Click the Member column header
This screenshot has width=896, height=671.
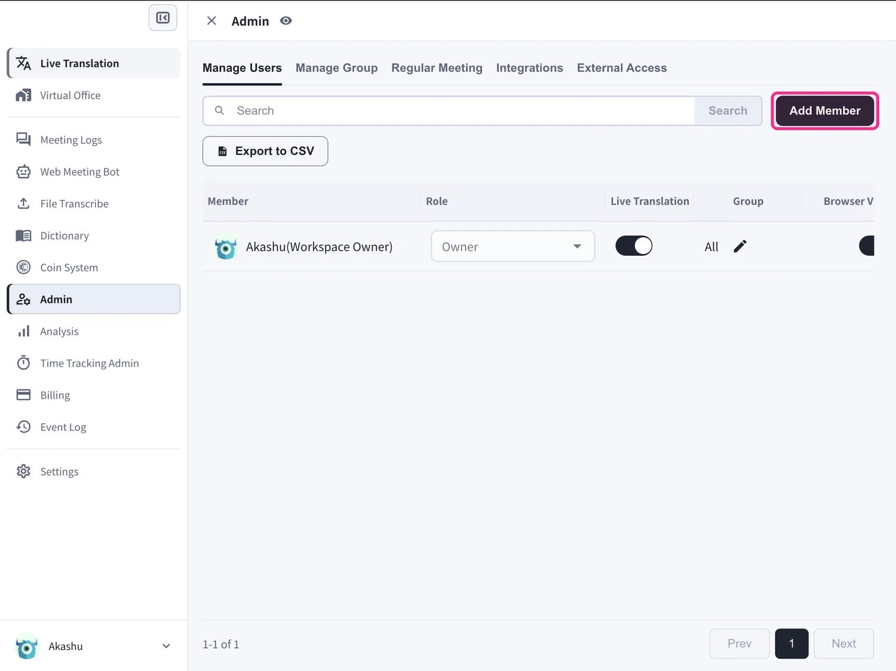(228, 201)
